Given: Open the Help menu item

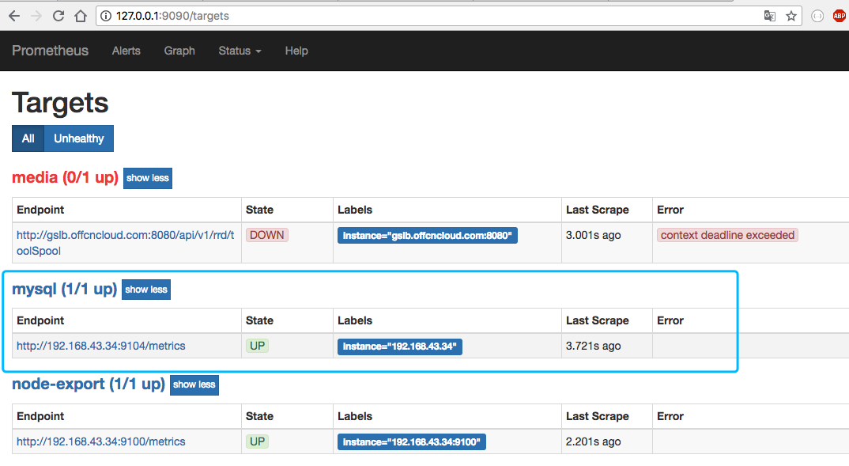Looking at the screenshot, I should 296,51.
